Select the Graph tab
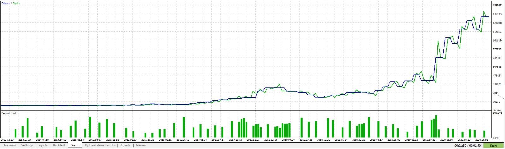This screenshot has width=505, height=149. click(75, 145)
